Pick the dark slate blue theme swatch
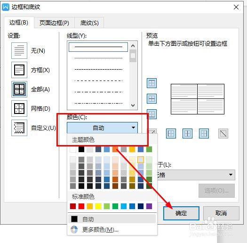 click(x=98, y=149)
